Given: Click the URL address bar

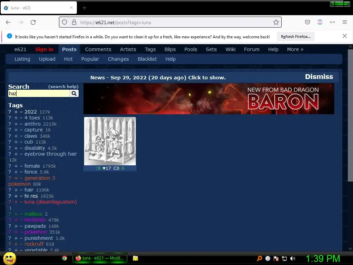Looking at the screenshot, I should point(170,22).
